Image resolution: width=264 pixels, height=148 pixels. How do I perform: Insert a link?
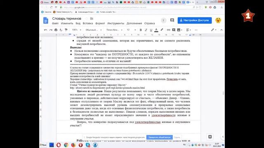point(168,30)
